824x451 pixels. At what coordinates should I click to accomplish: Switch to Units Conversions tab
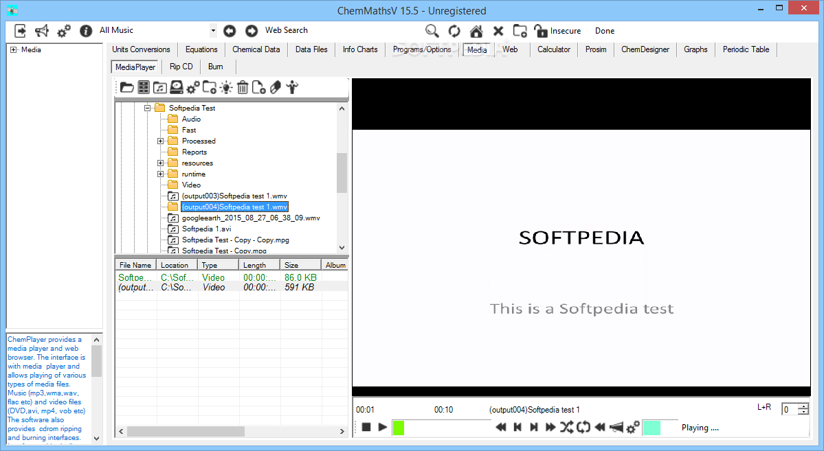point(141,49)
